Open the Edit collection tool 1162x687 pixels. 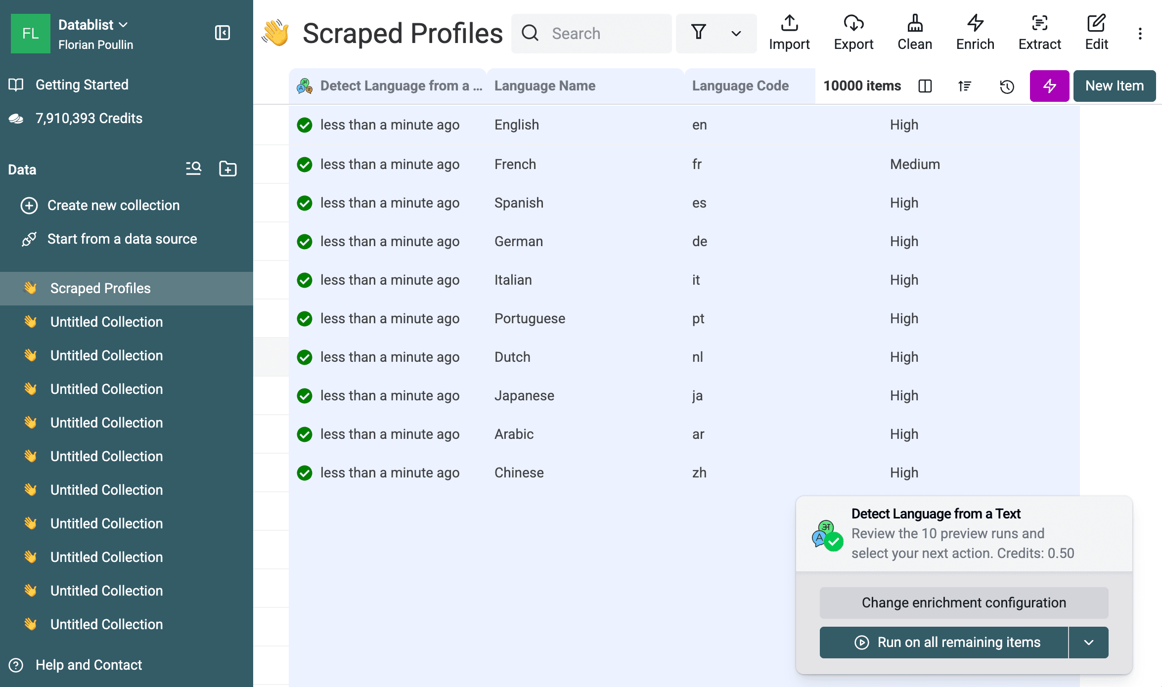(x=1096, y=33)
